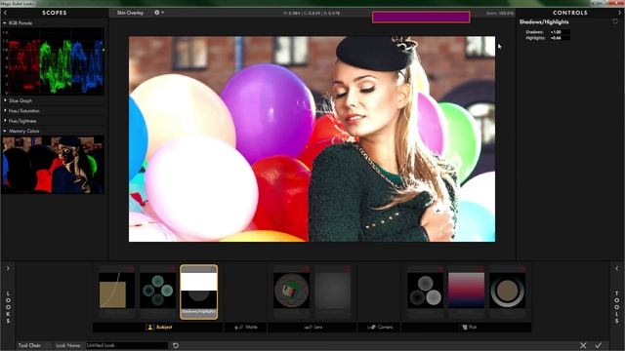Click the preview image of the woman
Viewport: 625px width, 351px height.
tap(312, 138)
